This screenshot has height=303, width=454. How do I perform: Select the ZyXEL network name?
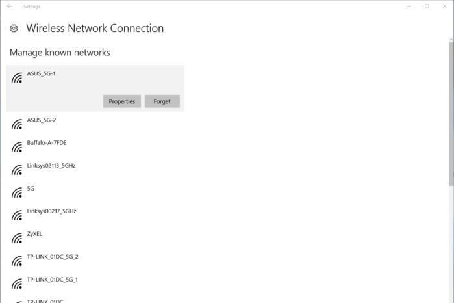[x=34, y=234]
